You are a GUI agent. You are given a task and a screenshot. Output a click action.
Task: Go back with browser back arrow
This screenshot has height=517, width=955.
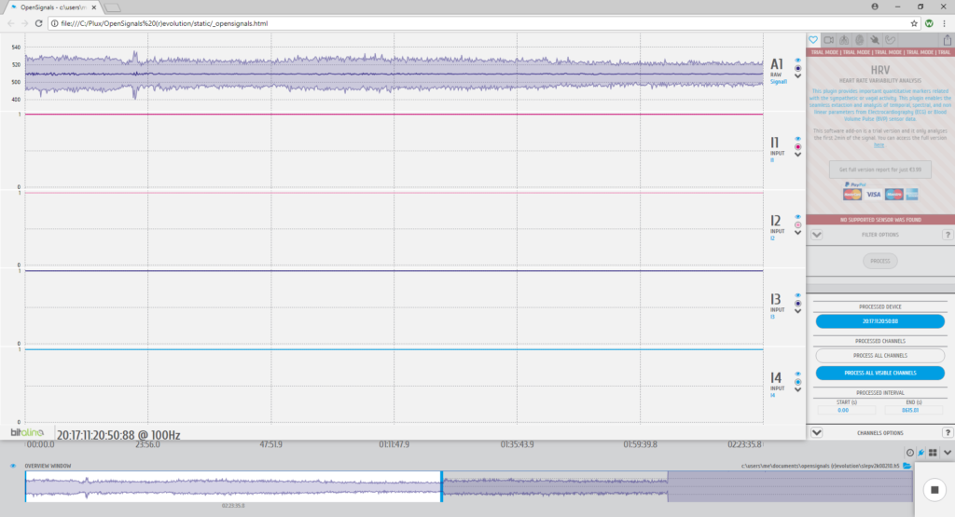pos(10,23)
